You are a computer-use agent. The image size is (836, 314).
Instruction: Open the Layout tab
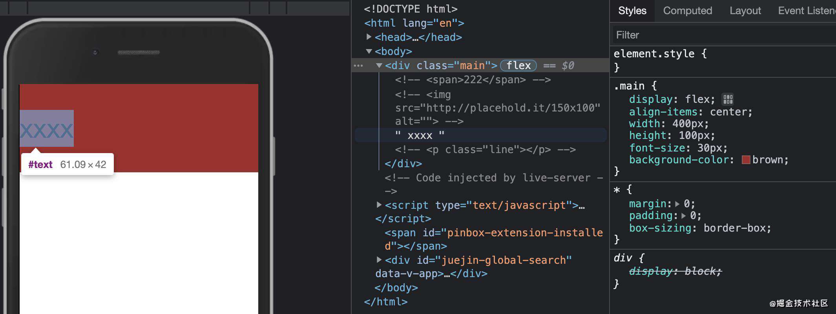pyautogui.click(x=745, y=11)
